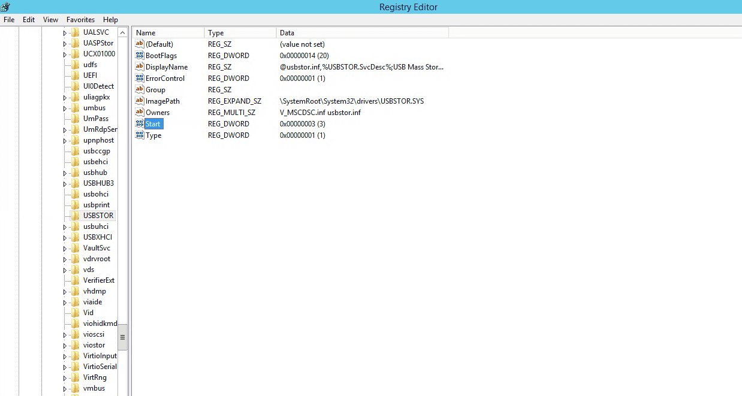The height and width of the screenshot is (396, 742).
Task: Select the USBXHCI key in the tree
Action: click(98, 237)
